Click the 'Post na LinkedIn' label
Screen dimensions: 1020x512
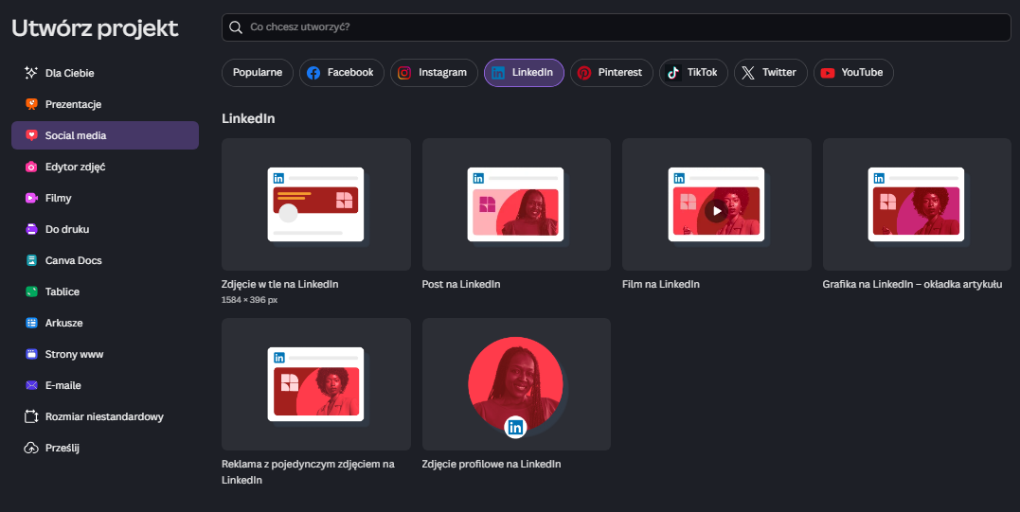click(461, 284)
